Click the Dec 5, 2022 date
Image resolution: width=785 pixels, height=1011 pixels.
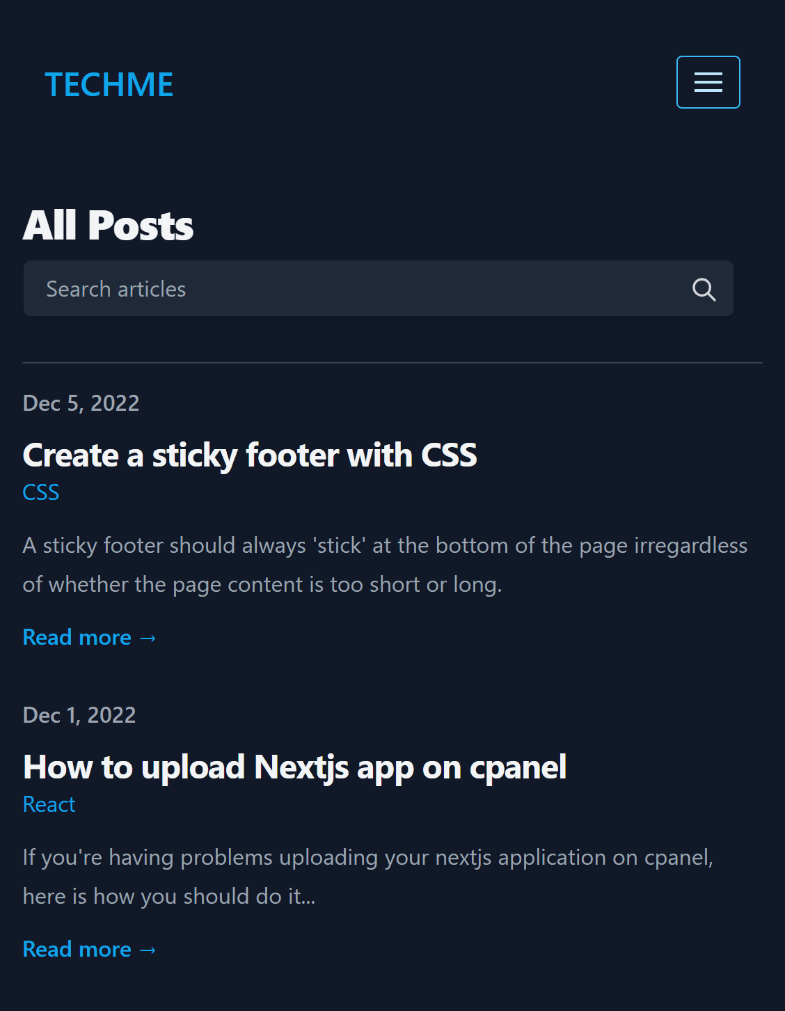tap(81, 403)
